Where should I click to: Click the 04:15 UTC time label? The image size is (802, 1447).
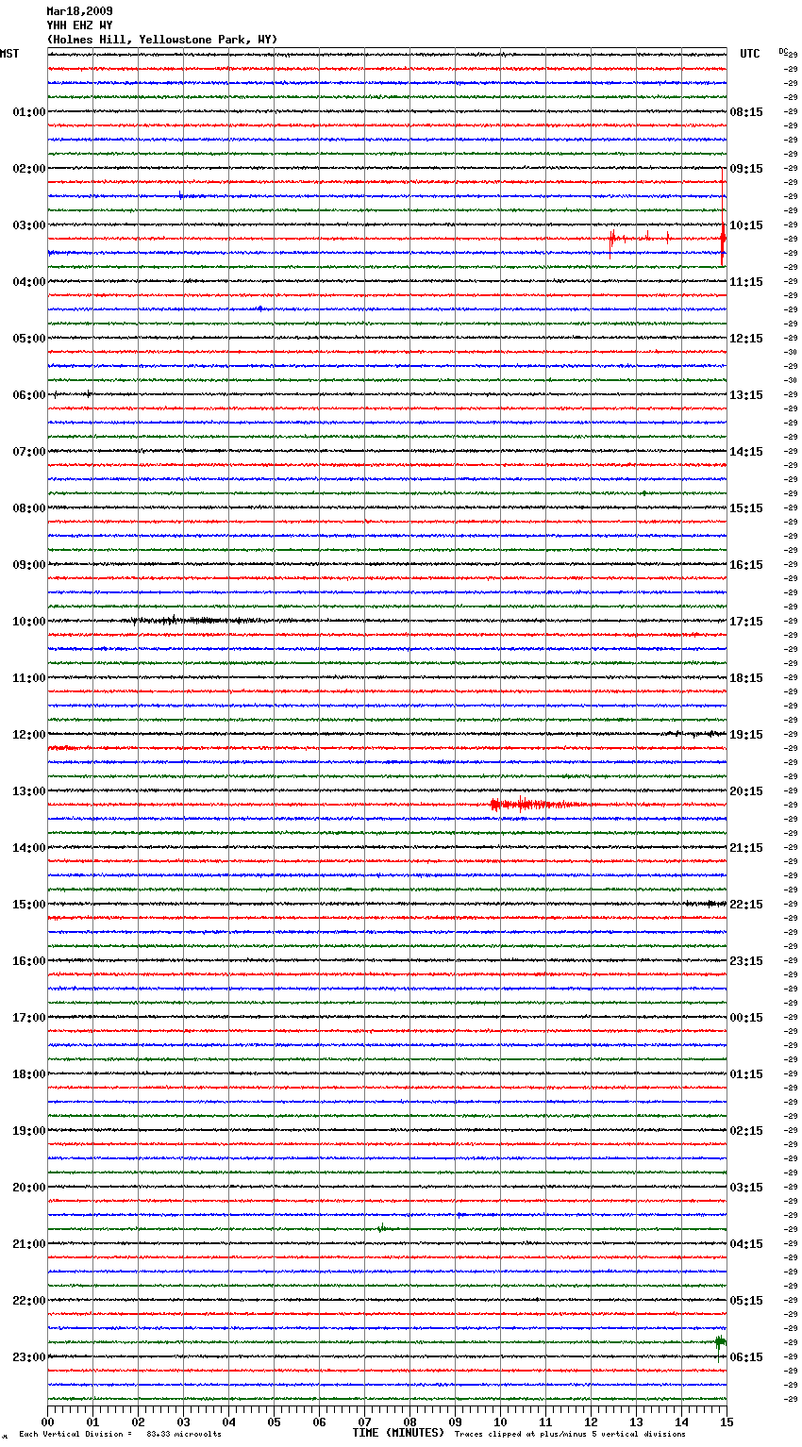746,1244
